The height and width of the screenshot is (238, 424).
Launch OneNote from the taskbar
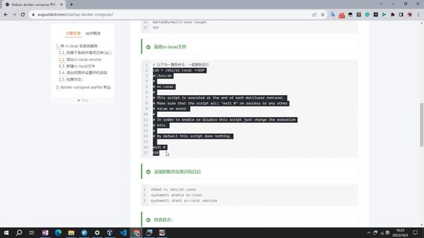(x=45, y=233)
